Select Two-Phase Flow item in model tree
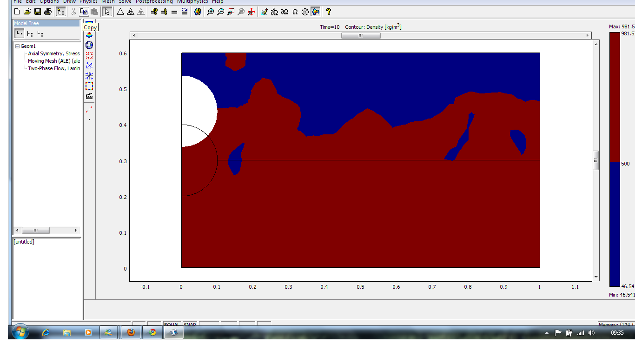 coord(53,68)
